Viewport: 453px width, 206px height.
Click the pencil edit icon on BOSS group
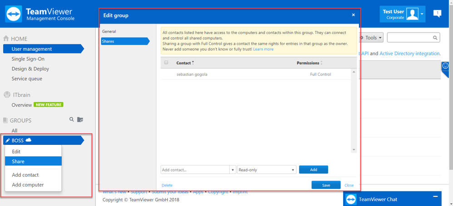tap(8, 141)
